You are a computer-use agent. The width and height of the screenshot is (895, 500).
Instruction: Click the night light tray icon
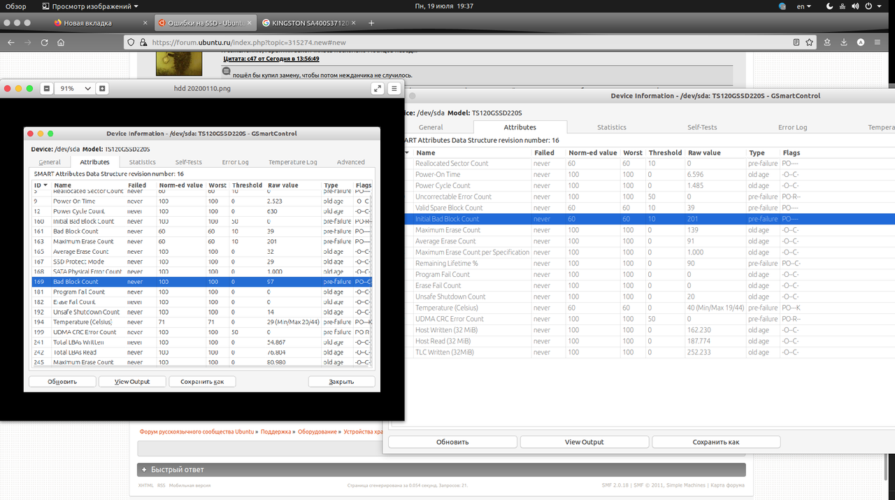coord(829,6)
